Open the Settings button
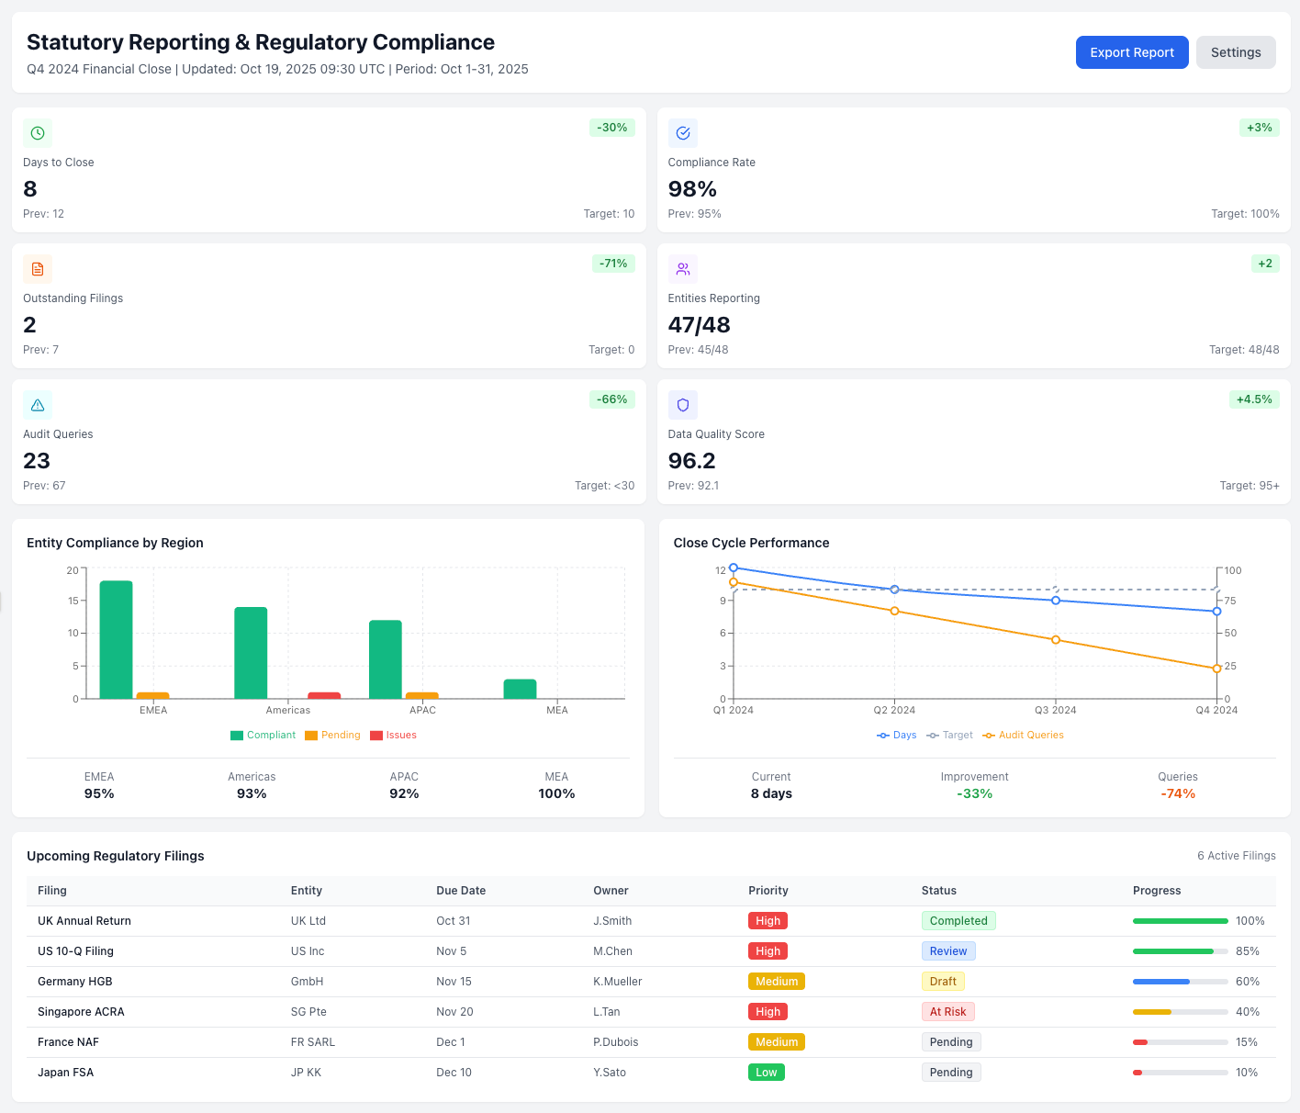The width and height of the screenshot is (1300, 1113). pos(1236,52)
